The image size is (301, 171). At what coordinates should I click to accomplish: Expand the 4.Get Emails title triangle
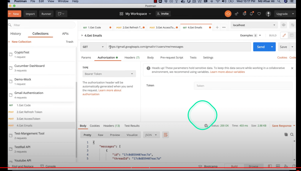pyautogui.click(x=82, y=35)
